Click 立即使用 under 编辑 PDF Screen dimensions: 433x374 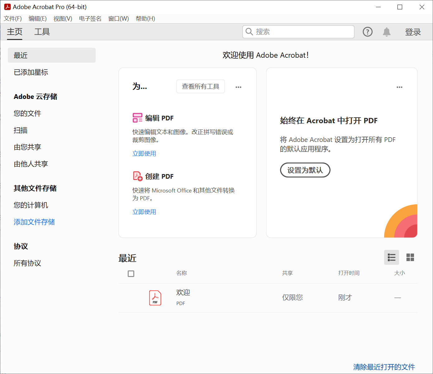[x=144, y=153]
